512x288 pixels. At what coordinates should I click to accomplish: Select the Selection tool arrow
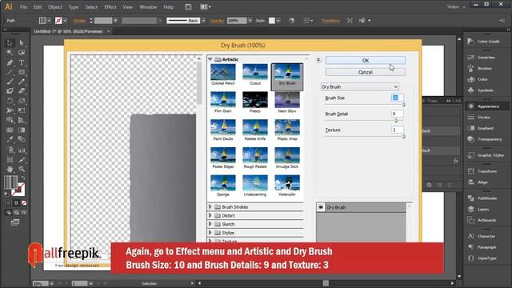pyautogui.click(x=10, y=43)
